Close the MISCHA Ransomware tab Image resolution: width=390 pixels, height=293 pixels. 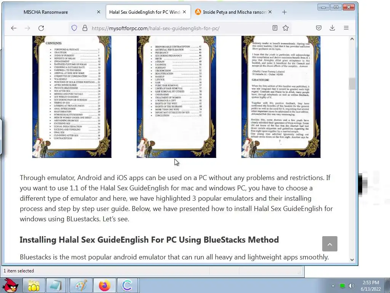[x=99, y=12]
